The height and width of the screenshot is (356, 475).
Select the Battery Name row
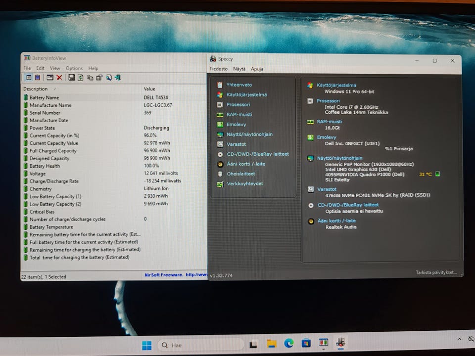(114, 97)
